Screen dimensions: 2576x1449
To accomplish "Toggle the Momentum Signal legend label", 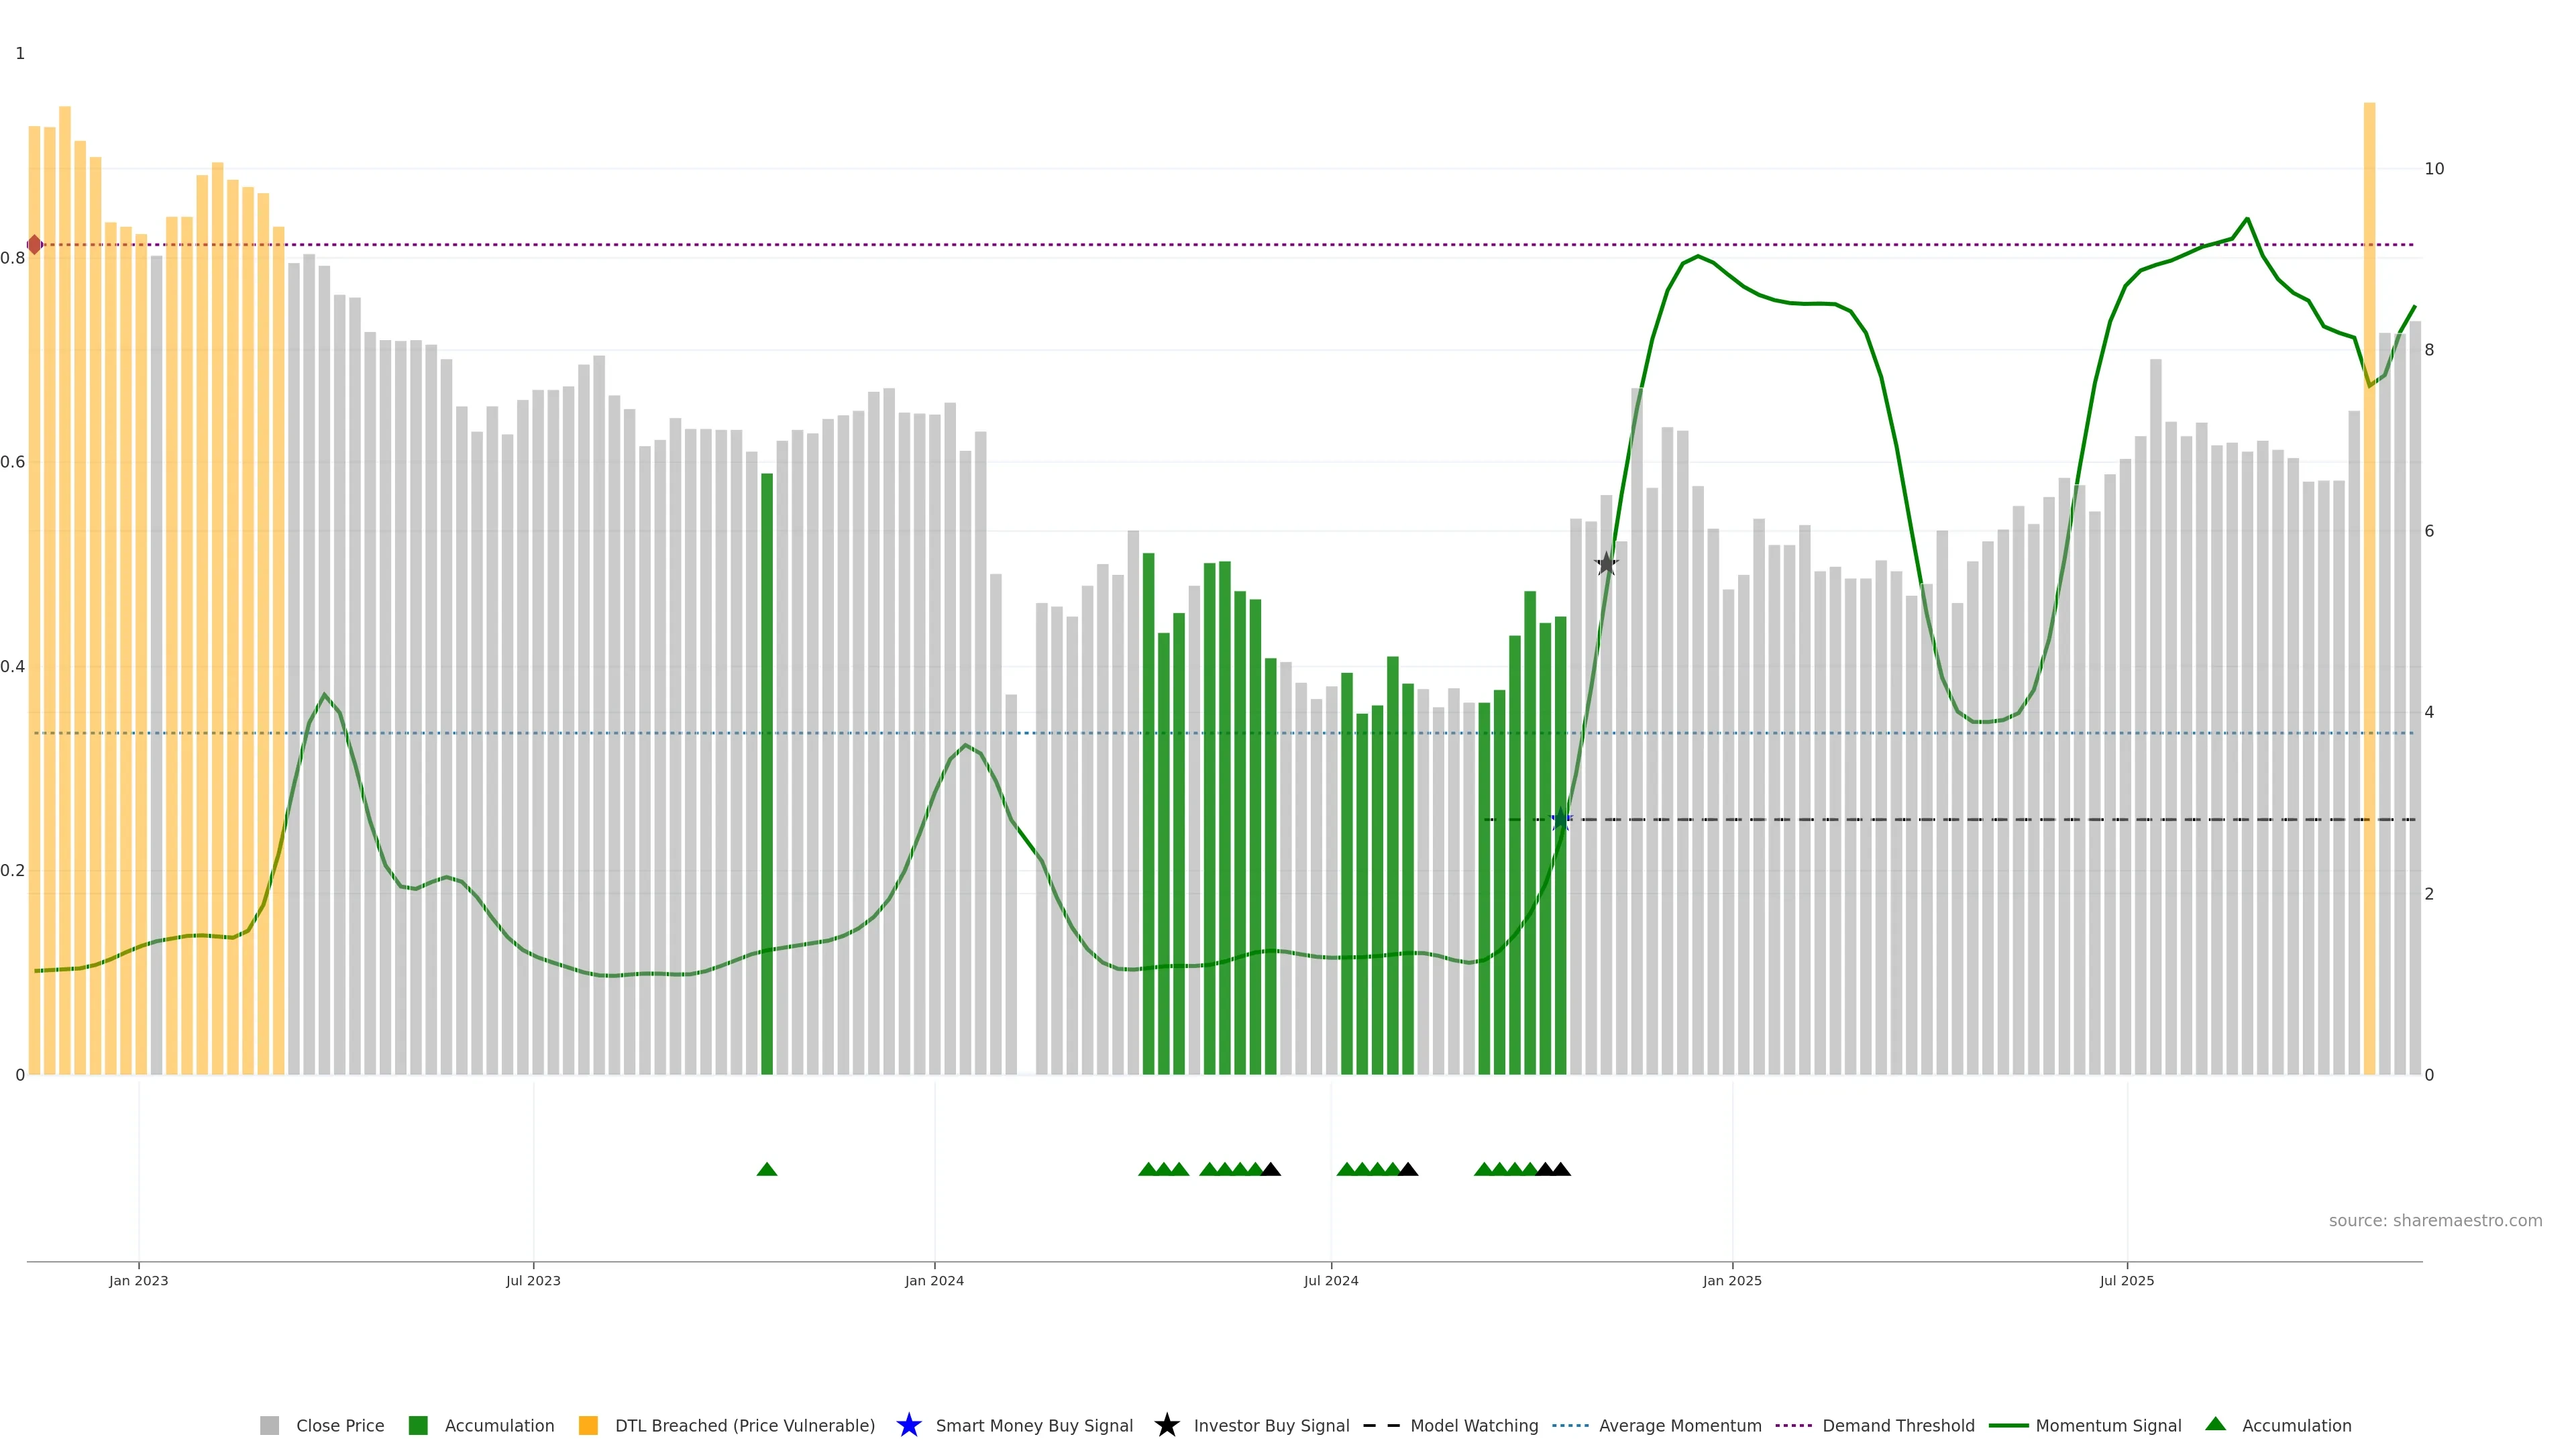I will [x=2108, y=1426].
